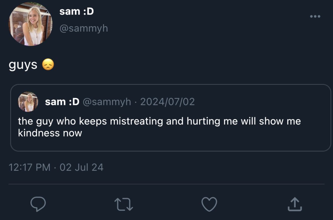Select the @sammyh handle in the quoted tweet
Screen dimensions: 333x220
107,102
